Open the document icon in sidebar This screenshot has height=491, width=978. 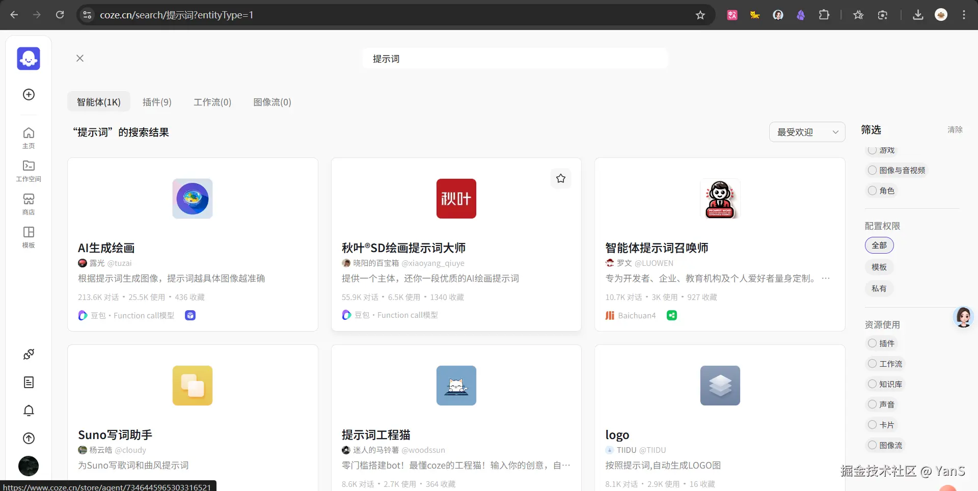29,383
